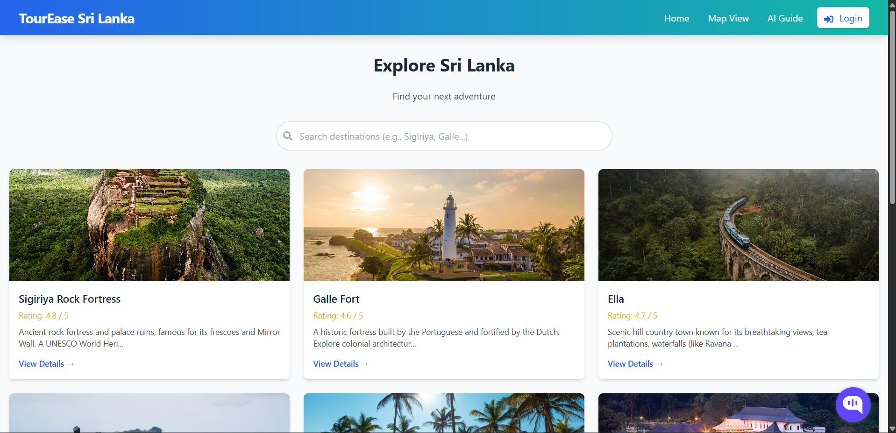Click the Sigiriya Rock Fortress photo
The height and width of the screenshot is (433, 896).
(x=149, y=225)
